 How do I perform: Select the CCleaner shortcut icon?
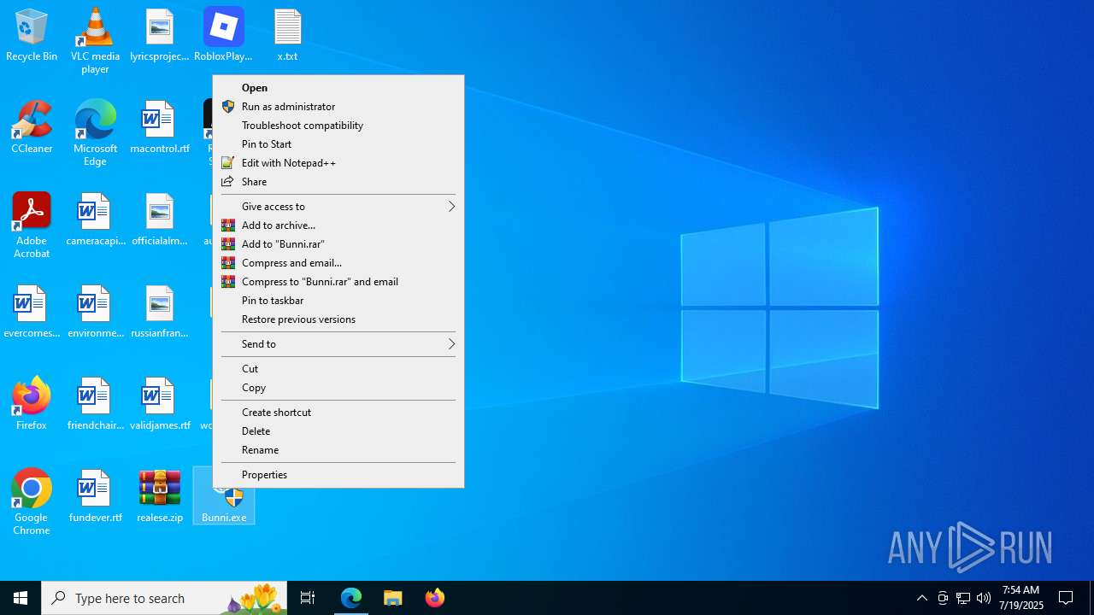(x=32, y=128)
